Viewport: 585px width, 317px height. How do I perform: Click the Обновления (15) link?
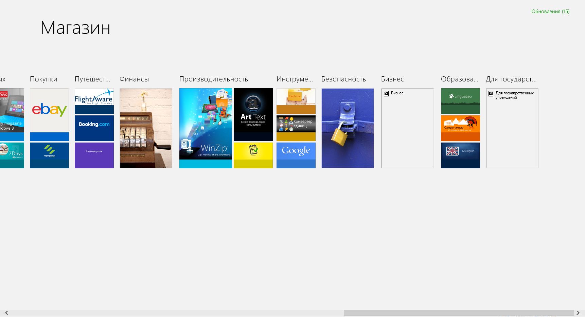pos(550,12)
